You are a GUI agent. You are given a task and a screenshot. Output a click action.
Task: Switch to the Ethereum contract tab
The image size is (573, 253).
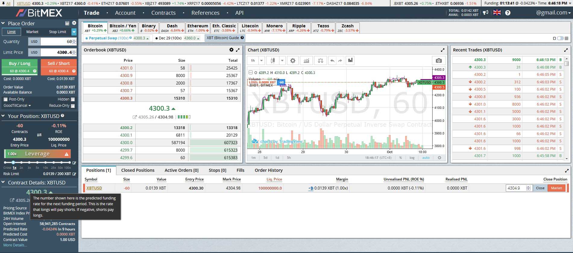click(198, 28)
